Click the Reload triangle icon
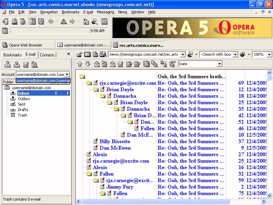Screen dimensions: 273x205 64,22
